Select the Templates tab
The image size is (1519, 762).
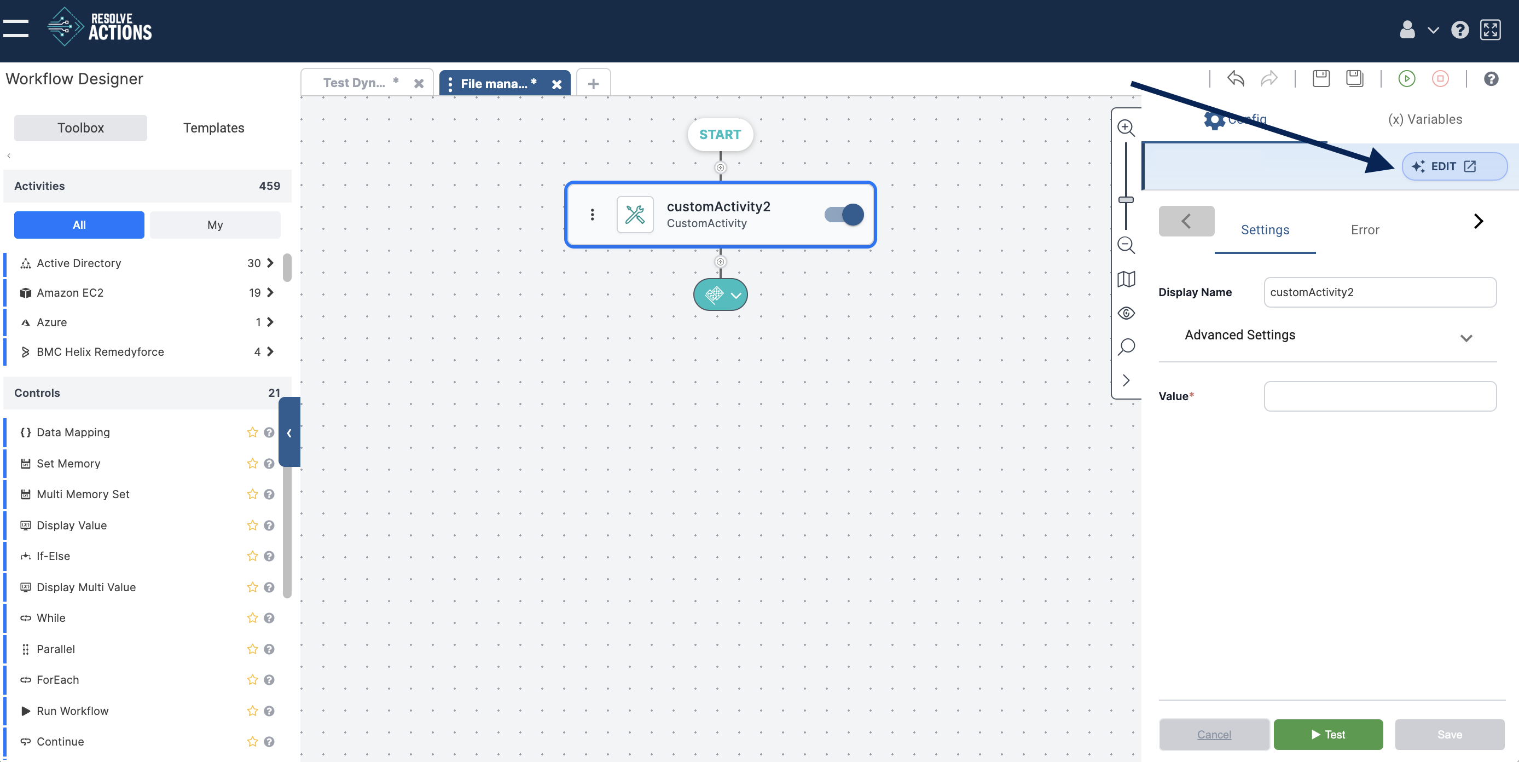click(213, 128)
